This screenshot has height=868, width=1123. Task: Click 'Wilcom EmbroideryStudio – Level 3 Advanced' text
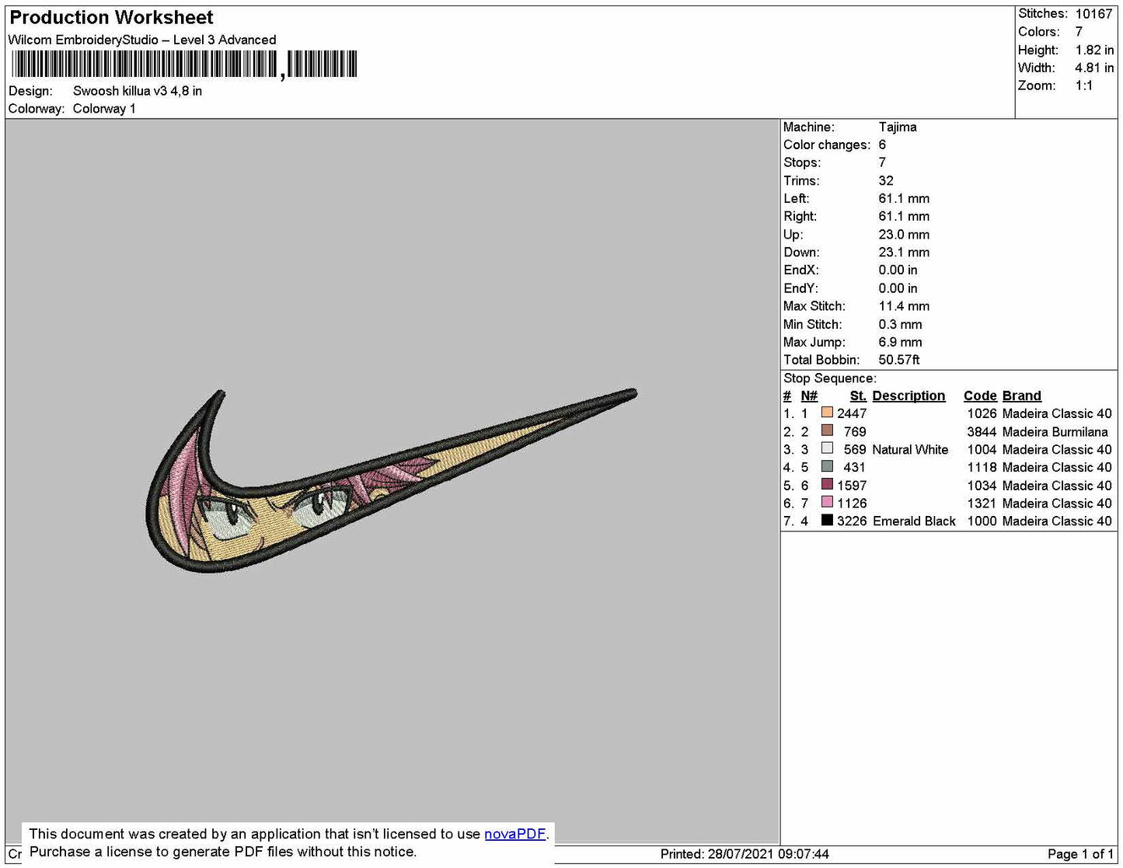tap(142, 40)
